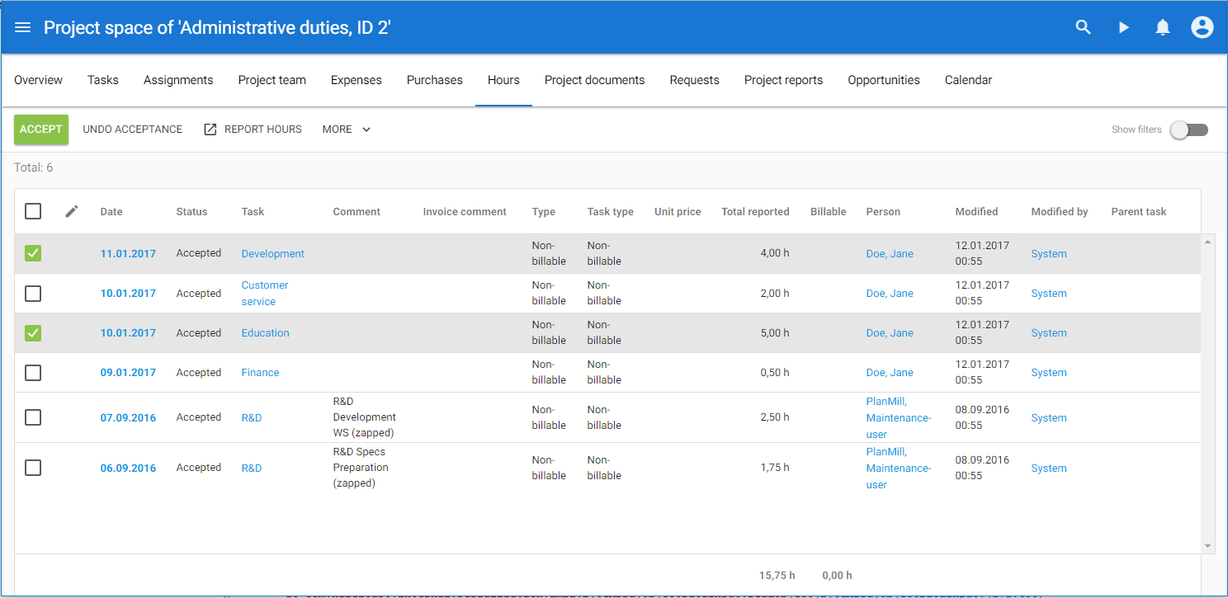Click the 'Total: 6' count text
This screenshot has width=1228, height=598.
click(x=34, y=167)
